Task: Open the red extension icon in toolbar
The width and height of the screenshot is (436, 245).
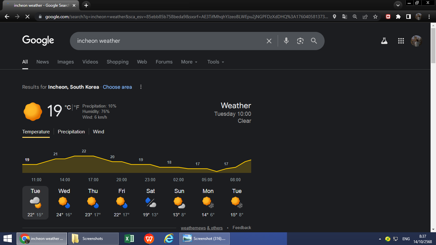Action: point(388,17)
